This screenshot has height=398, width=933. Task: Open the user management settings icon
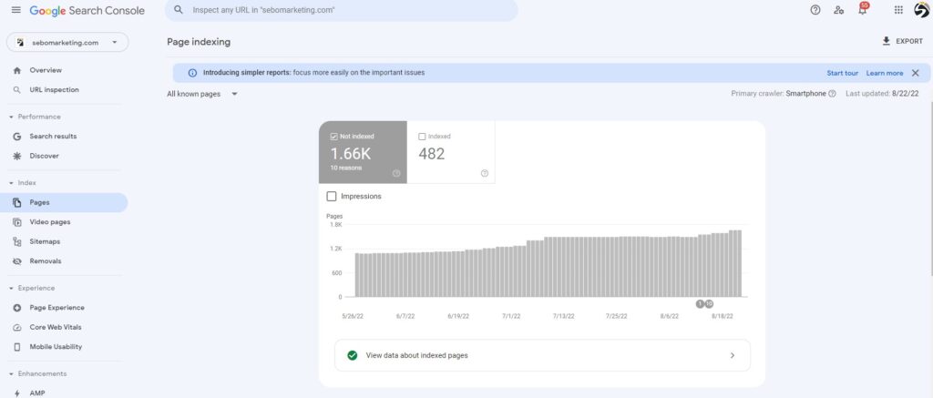(838, 10)
